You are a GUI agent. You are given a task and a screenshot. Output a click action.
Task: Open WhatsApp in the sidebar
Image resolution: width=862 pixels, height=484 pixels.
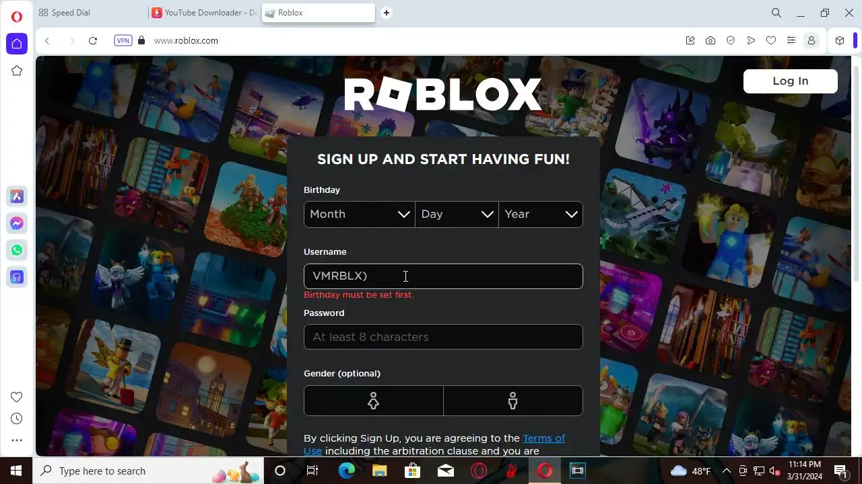point(17,250)
